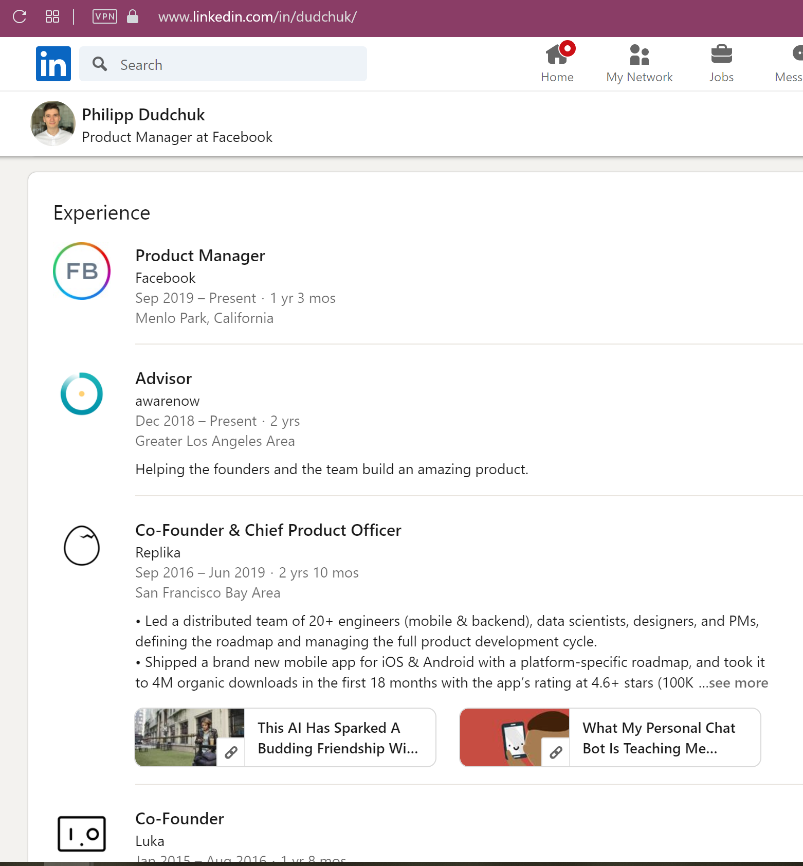The height and width of the screenshot is (866, 803).
Task: Select the linkedin.com/in/dudchuk URL field
Action: [258, 17]
